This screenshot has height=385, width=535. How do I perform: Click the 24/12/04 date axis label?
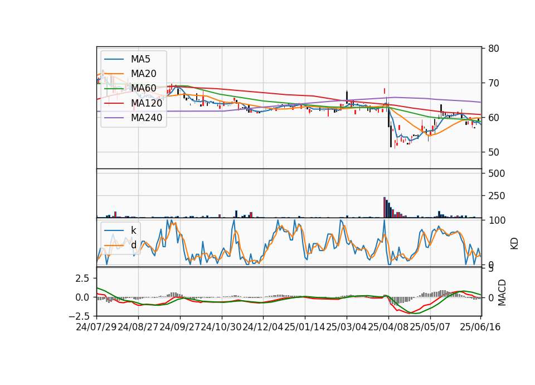pyautogui.click(x=263, y=327)
